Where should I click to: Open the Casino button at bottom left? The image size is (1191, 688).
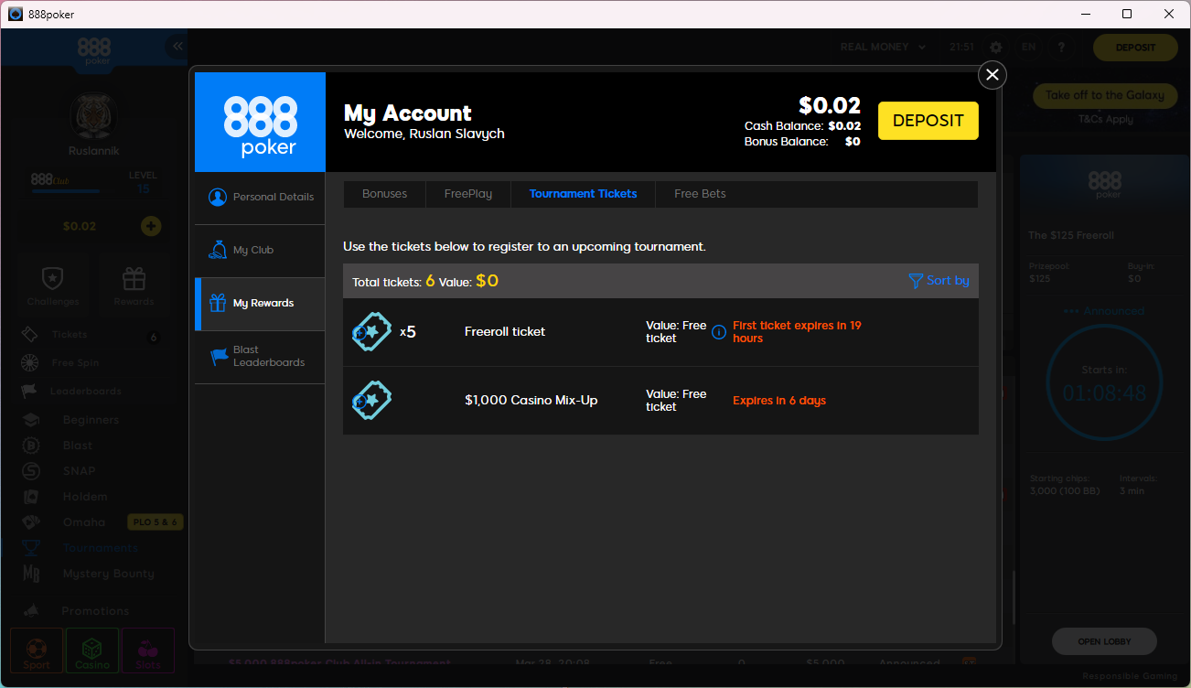[x=92, y=650]
